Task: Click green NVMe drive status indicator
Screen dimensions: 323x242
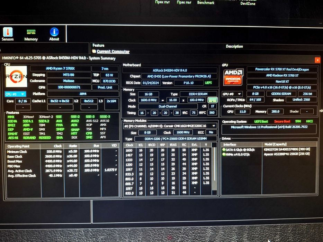Action: tap(224, 154)
